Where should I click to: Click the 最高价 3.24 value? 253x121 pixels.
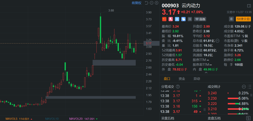176,27
